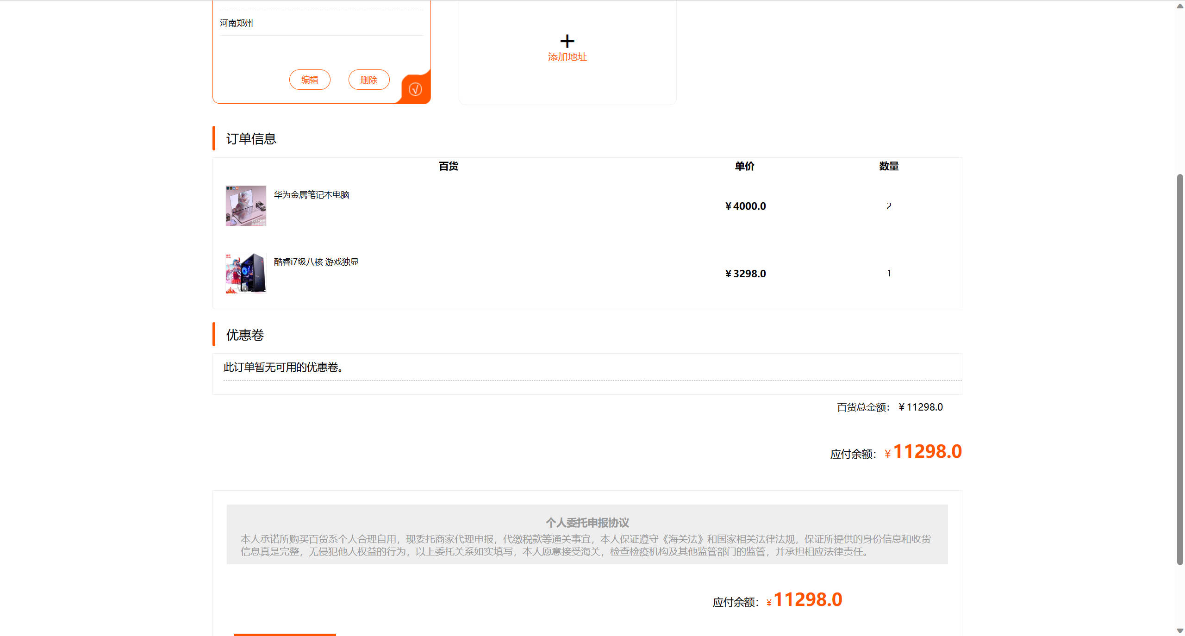The height and width of the screenshot is (636, 1185).
Task: Open the Huawei laptop product thumbnail
Action: point(246,206)
